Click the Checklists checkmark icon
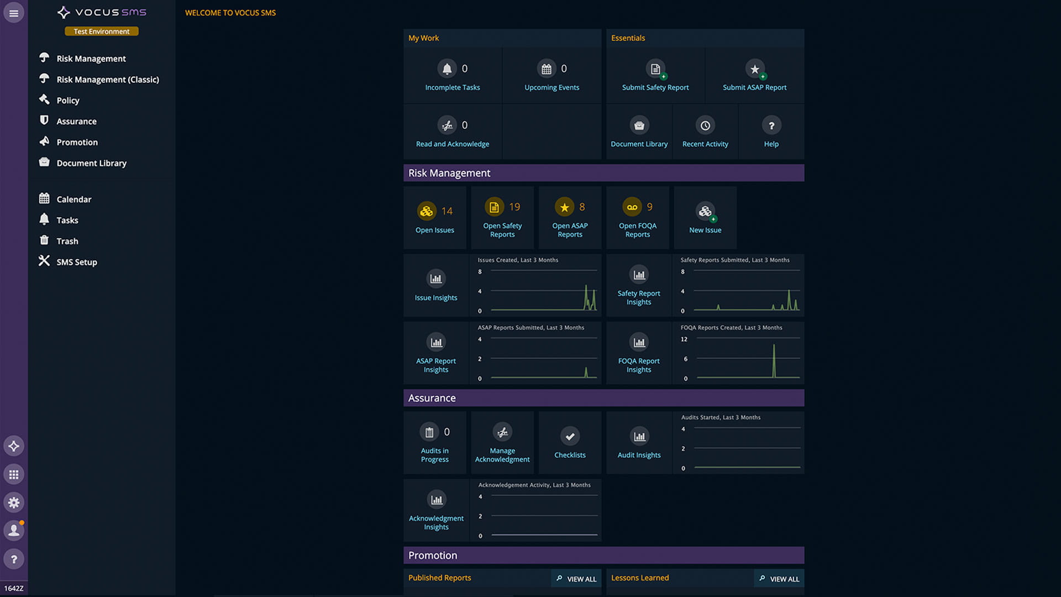The height and width of the screenshot is (597, 1061). coord(570,436)
